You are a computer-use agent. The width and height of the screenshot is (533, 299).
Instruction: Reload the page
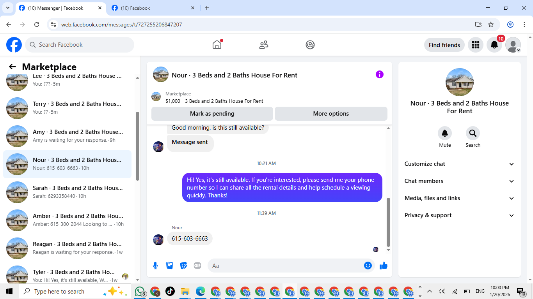[37, 25]
